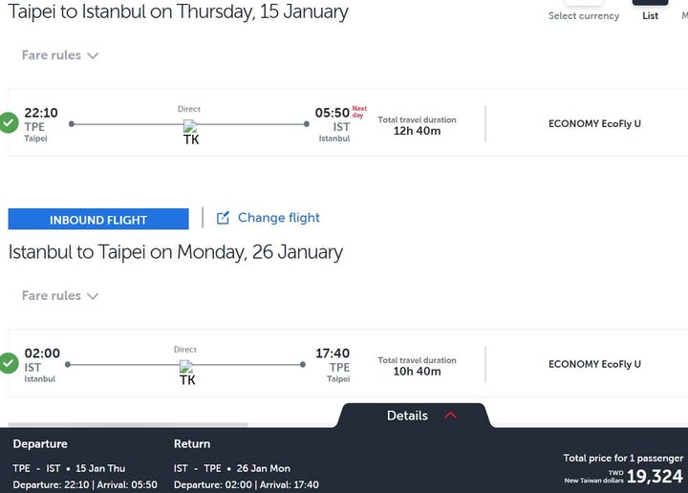
Task: Switch to the List view tab
Action: [650, 15]
